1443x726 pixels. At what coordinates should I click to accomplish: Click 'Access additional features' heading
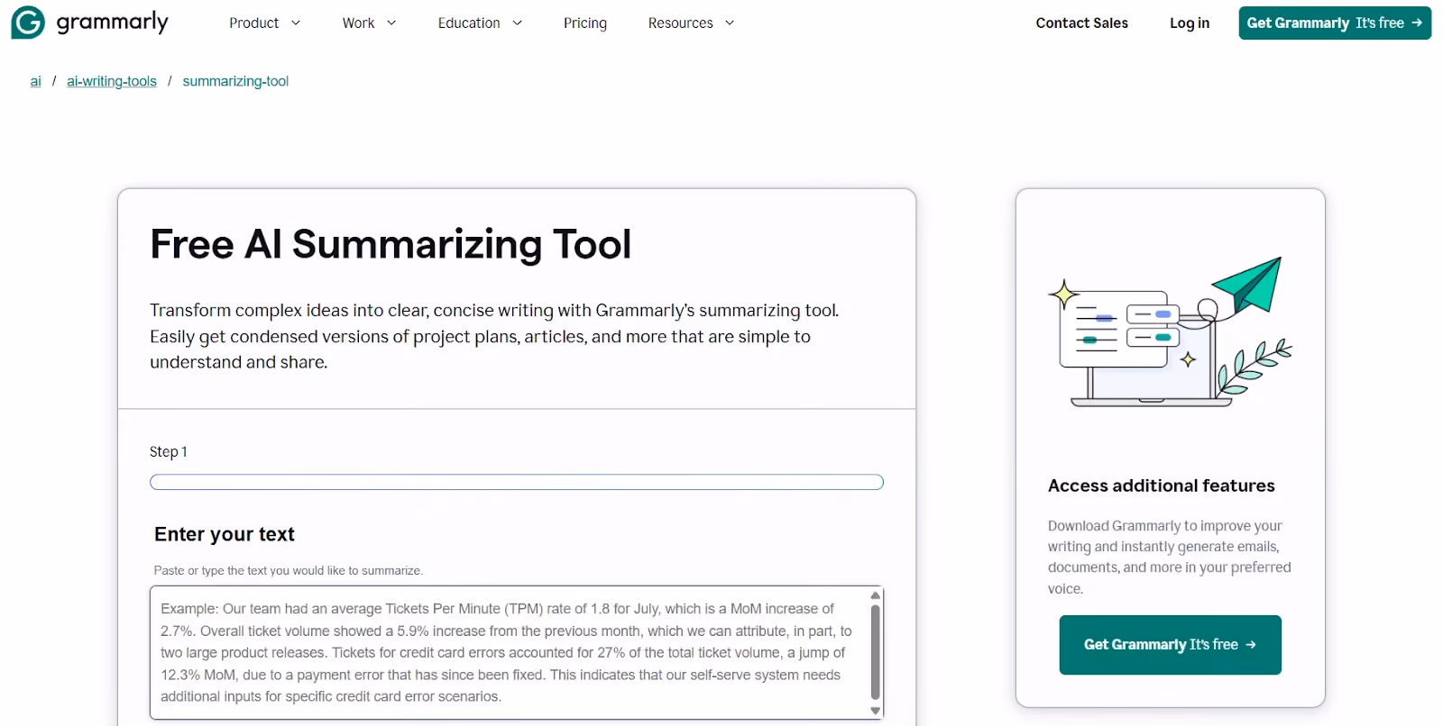tap(1162, 486)
